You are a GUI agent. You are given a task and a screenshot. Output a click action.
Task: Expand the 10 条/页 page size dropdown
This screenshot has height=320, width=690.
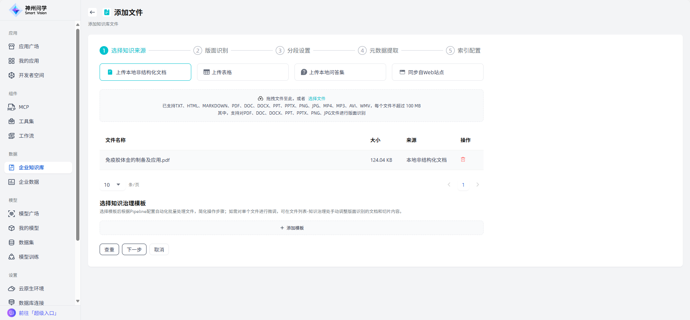point(112,185)
